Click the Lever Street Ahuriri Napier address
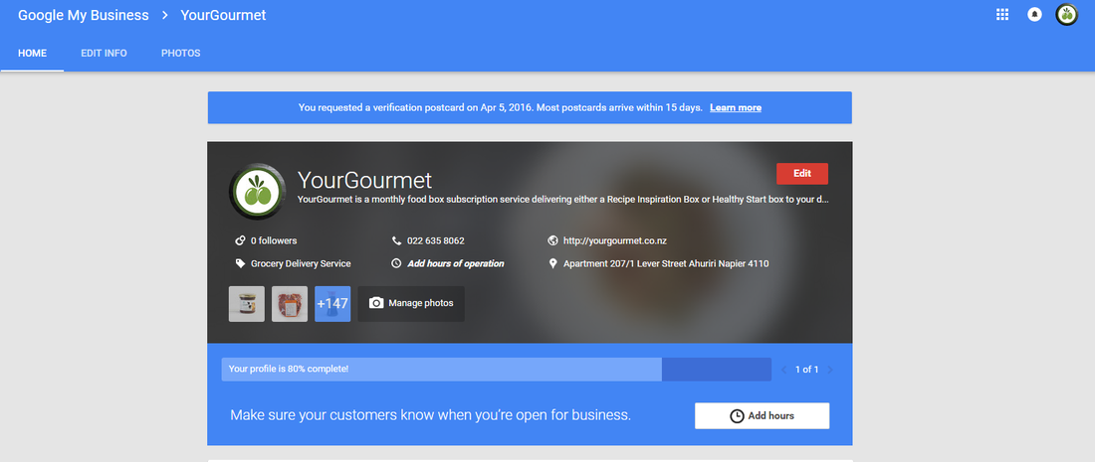Screen dimensions: 1095x462 tap(666, 264)
